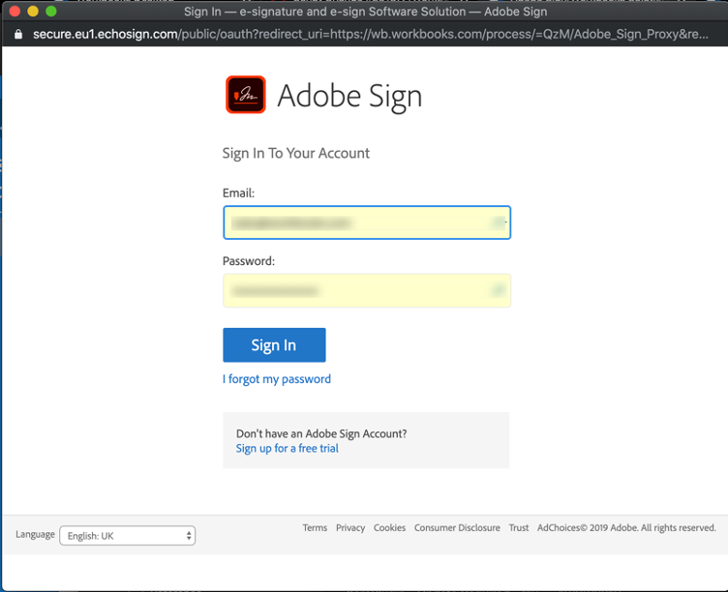Viewport: 728px width, 592px height.
Task: Click the autofill icon in the Password field
Action: (x=499, y=290)
